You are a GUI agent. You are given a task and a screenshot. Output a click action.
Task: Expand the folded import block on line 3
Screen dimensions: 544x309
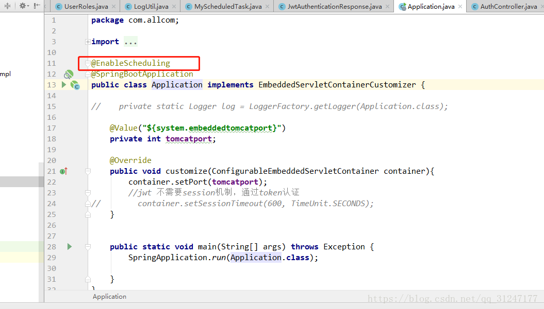click(x=88, y=42)
